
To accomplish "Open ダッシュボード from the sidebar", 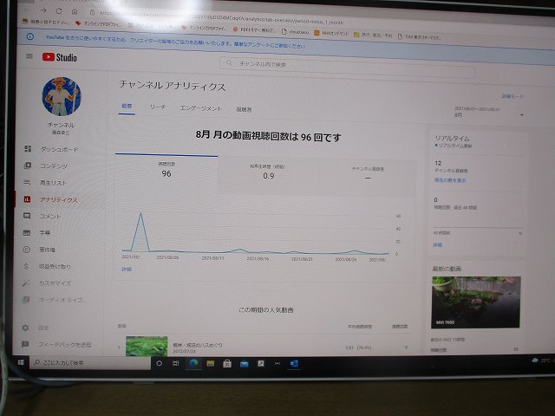I will tap(59, 149).
